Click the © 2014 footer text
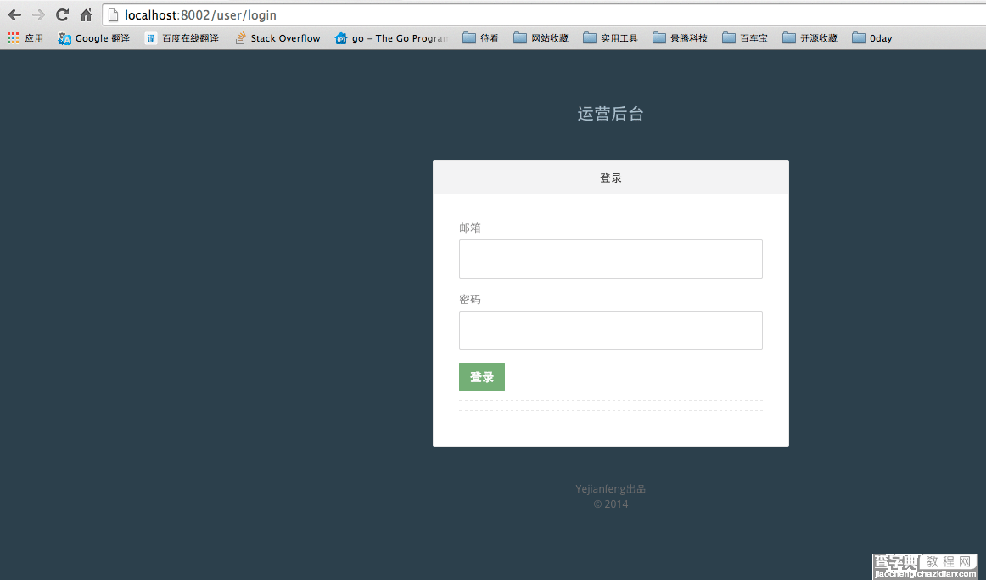This screenshot has height=580, width=986. (x=611, y=504)
